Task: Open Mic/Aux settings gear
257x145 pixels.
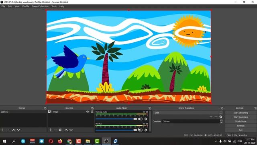Action: 146,130
